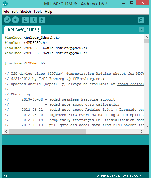
Task: Follow the https://githu link in the comments
Action: click(x=131, y=84)
